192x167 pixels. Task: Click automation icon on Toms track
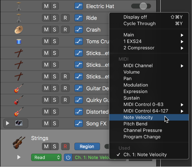click(x=79, y=41)
